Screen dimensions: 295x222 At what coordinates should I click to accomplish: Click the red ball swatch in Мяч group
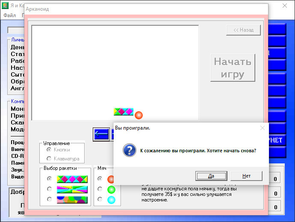point(111,179)
